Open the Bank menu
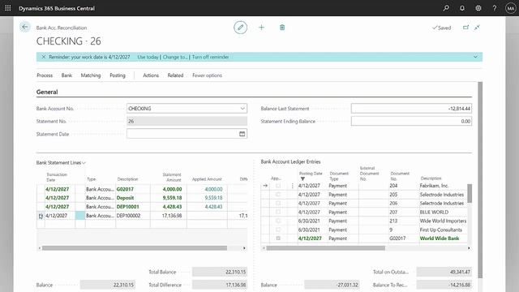519x292 pixels. click(x=66, y=75)
